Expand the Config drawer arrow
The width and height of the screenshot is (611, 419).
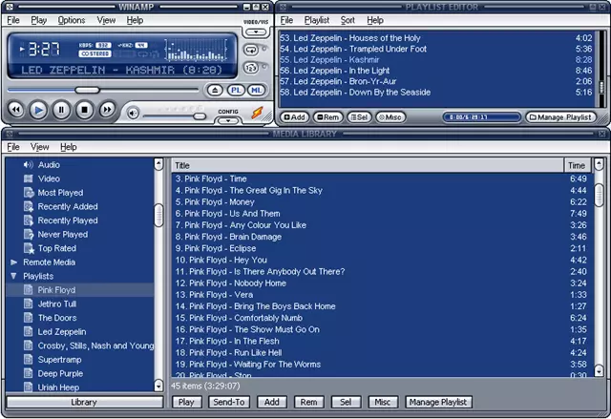click(x=228, y=120)
